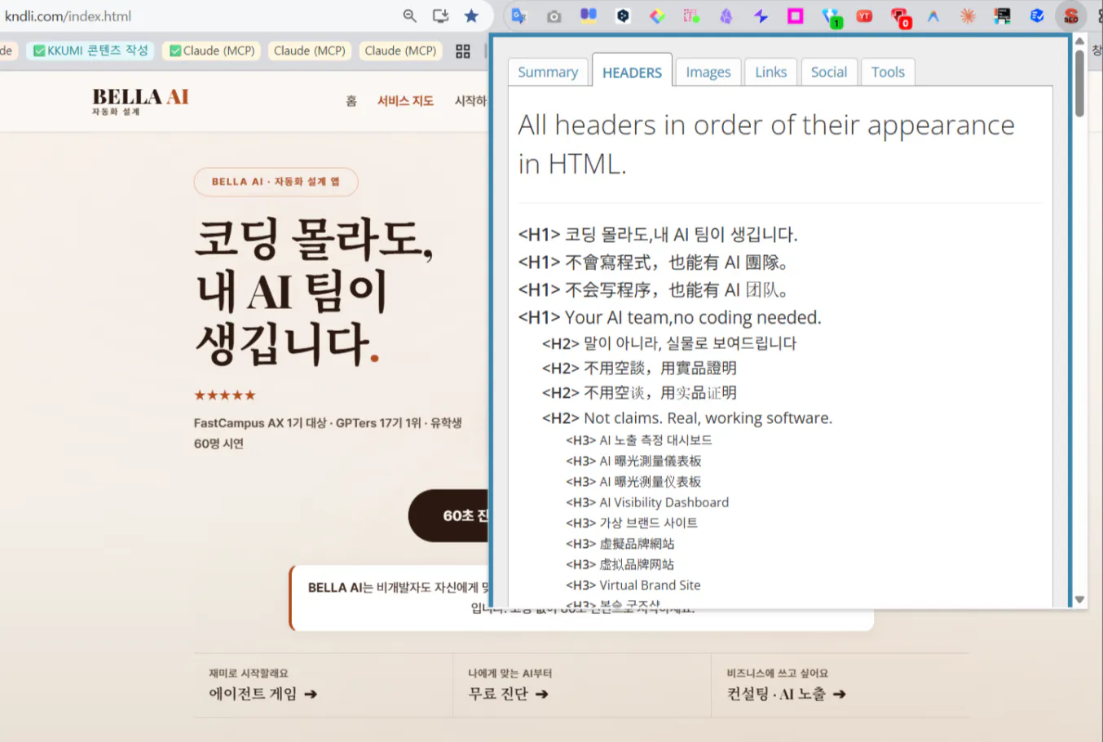Open the Tools tab
The width and height of the screenshot is (1103, 742).
tap(888, 73)
